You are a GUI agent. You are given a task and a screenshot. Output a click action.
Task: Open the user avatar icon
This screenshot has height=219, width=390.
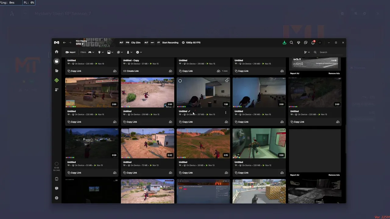(x=320, y=43)
